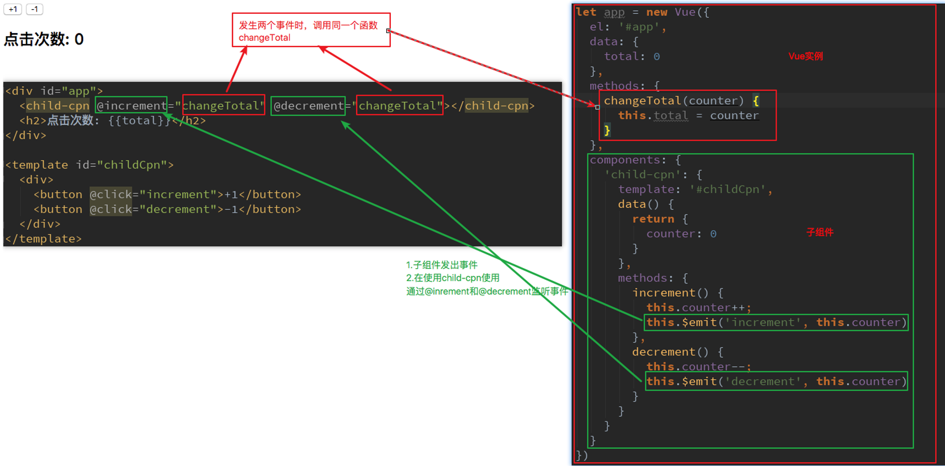The width and height of the screenshot is (945, 466).
Task: Click the template: '#childCpn' property line
Action: click(695, 190)
